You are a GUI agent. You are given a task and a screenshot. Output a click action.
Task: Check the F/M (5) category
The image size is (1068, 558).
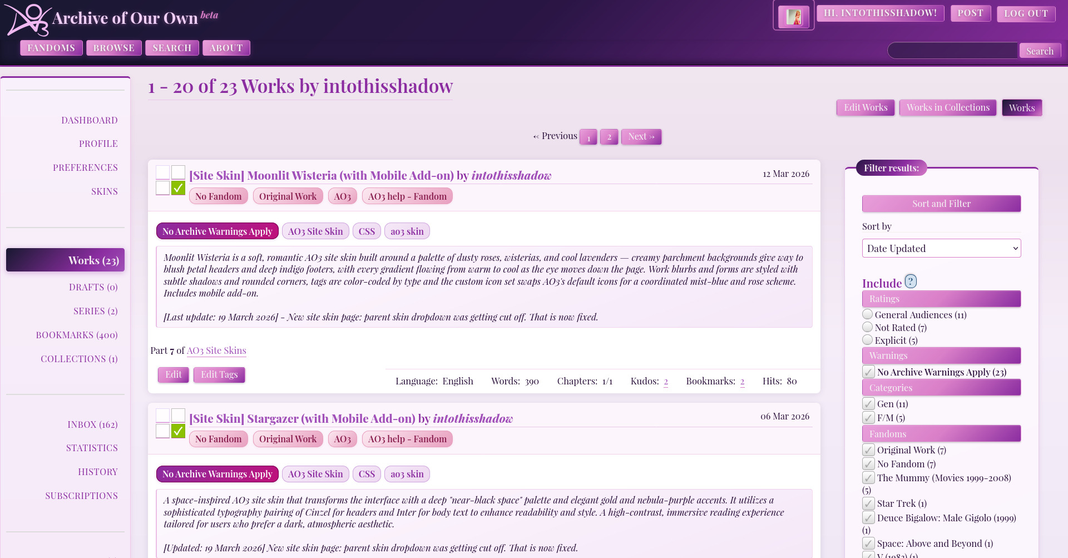tap(868, 417)
